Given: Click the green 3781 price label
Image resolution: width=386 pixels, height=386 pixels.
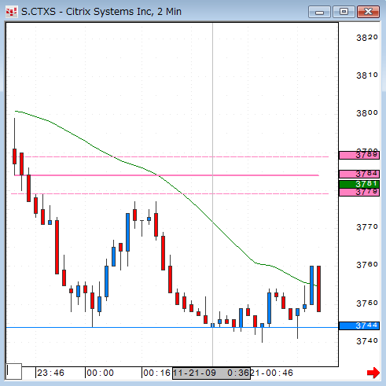Looking at the screenshot, I should [359, 184].
